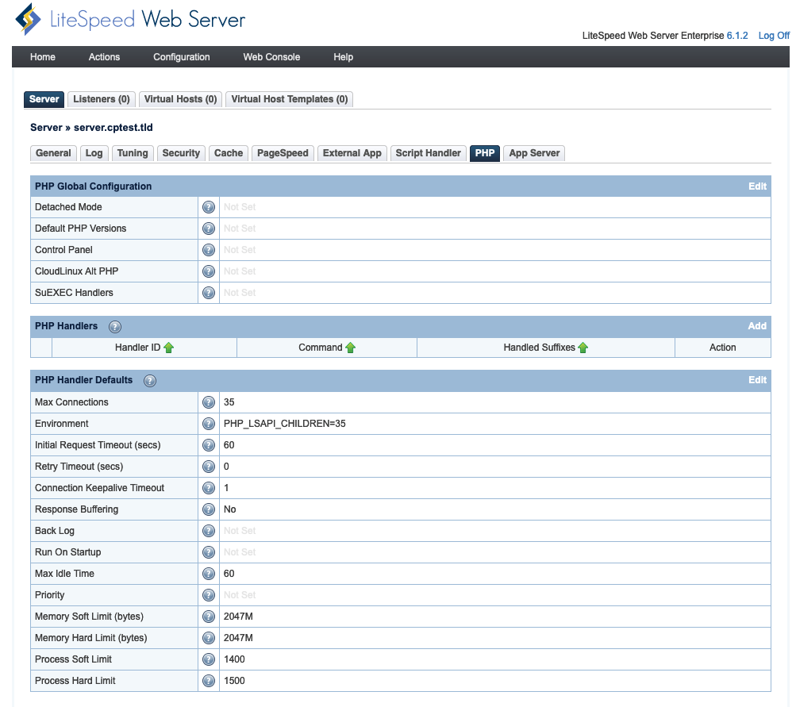Click version number 6.1.2 link
The image size is (796, 707).
coord(737,36)
